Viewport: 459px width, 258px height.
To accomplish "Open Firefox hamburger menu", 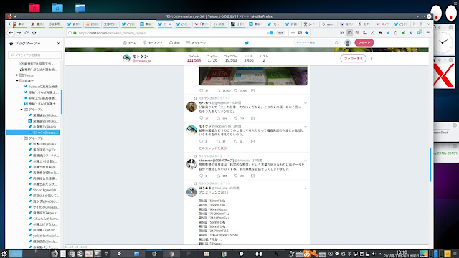I will point(427,33).
